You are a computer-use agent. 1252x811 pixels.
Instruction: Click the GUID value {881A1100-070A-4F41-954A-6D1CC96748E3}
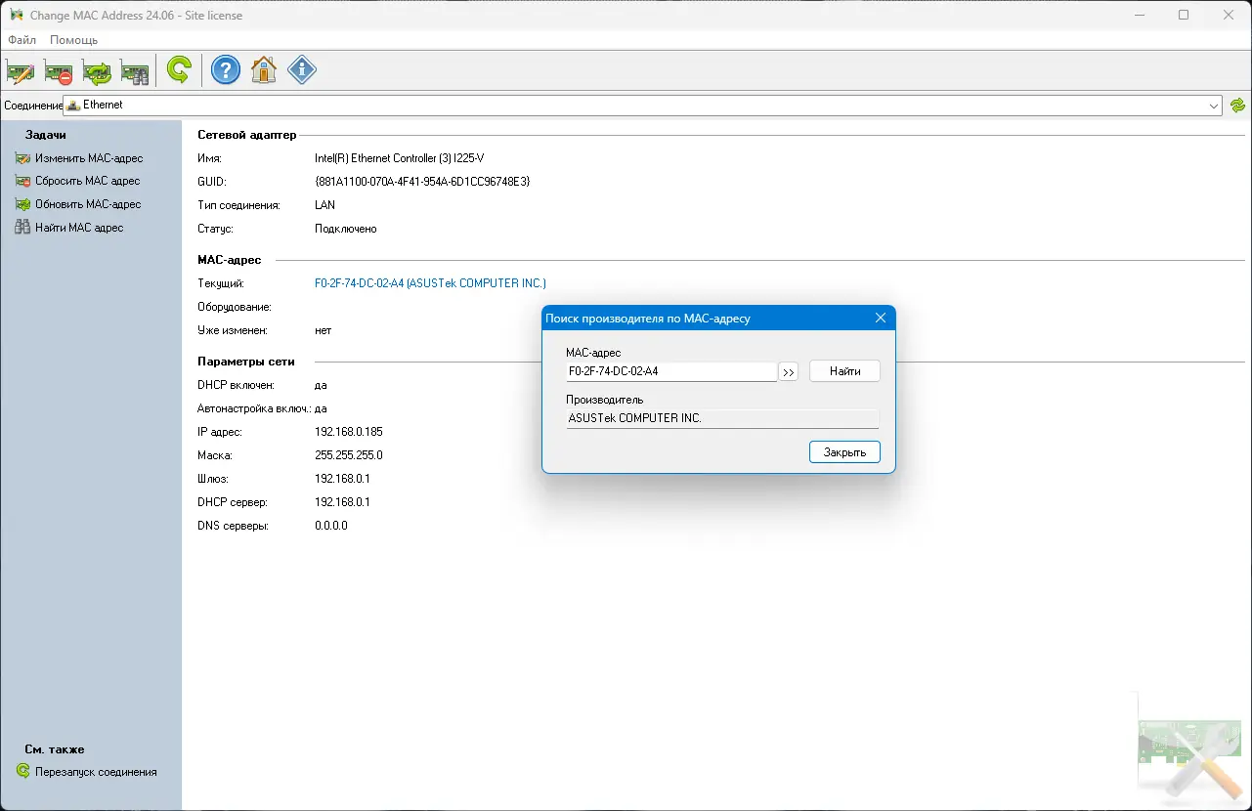click(x=422, y=182)
